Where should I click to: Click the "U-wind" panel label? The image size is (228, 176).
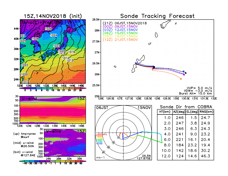coord(29,99)
